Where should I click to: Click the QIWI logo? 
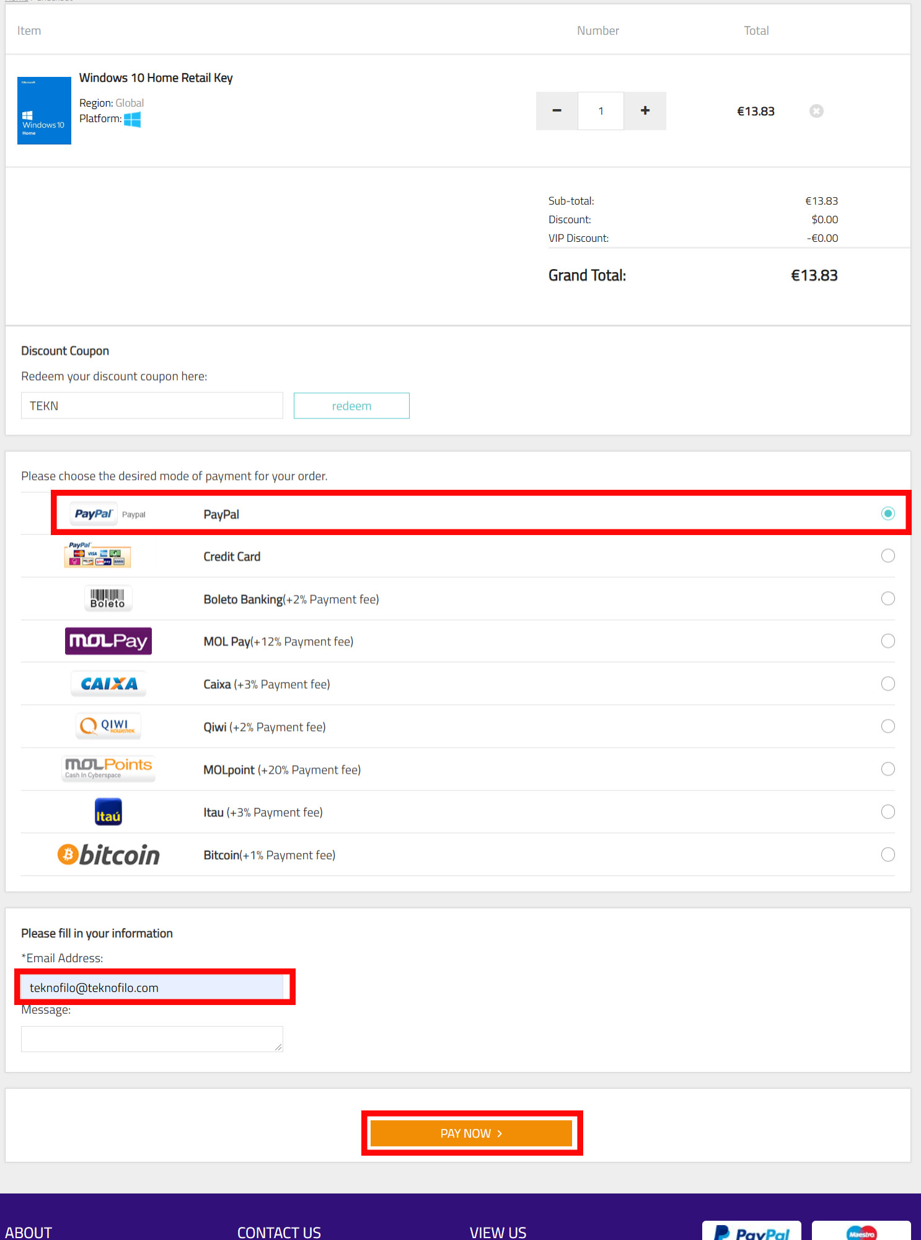click(x=108, y=726)
